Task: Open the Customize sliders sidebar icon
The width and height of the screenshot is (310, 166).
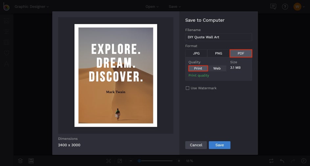Action: click(x=7, y=31)
